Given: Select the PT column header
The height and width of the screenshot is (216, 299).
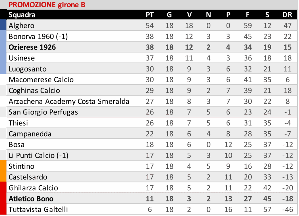Looking at the screenshot, I should tap(149, 15).
